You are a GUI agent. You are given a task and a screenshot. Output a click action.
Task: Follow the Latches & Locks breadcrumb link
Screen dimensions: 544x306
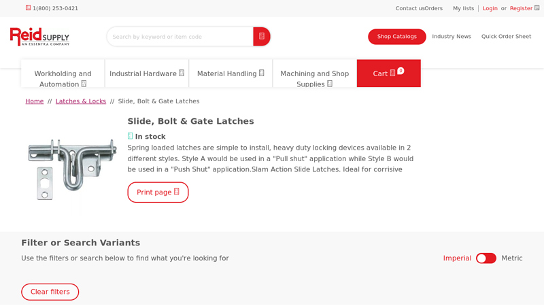[x=81, y=101]
